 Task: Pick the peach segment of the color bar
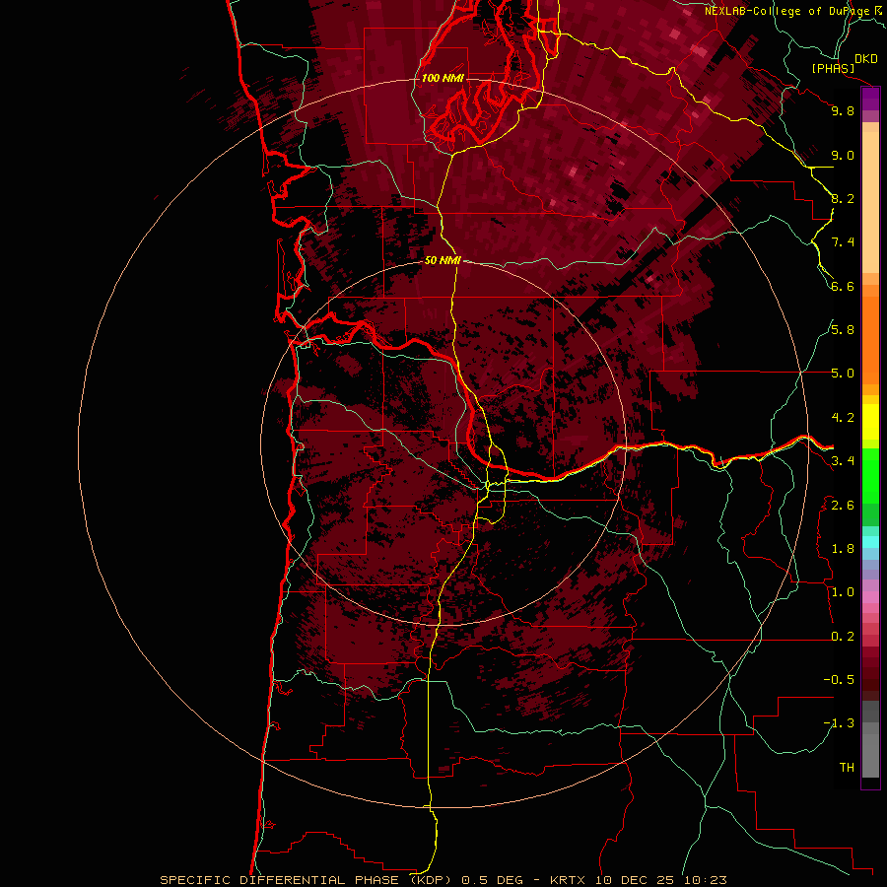pos(870,204)
